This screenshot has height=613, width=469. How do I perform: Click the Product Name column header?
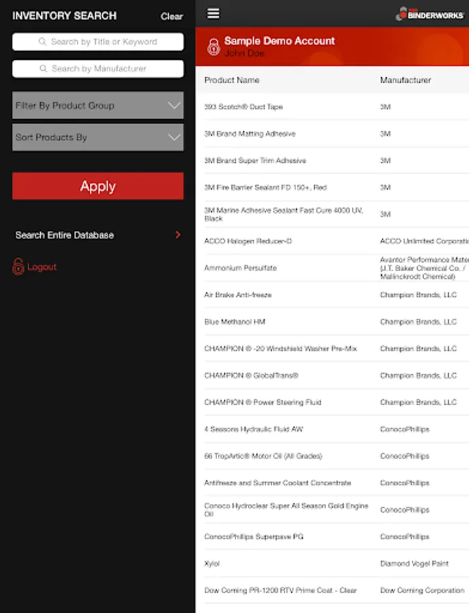[231, 80]
